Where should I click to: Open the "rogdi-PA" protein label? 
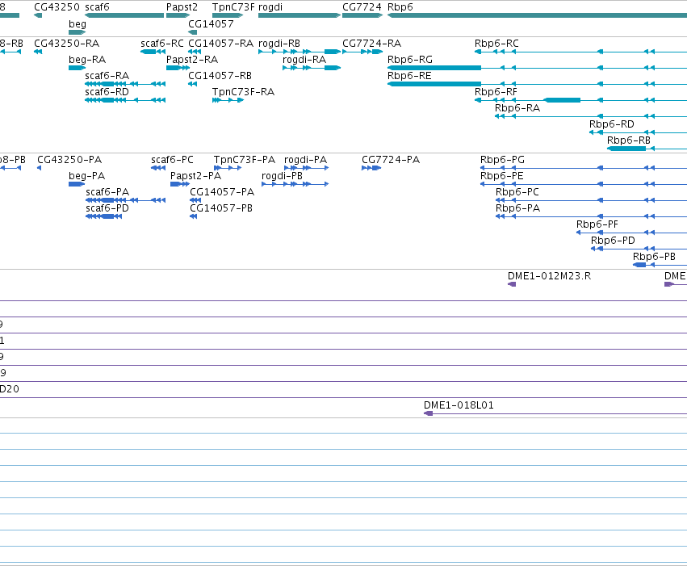pos(305,160)
